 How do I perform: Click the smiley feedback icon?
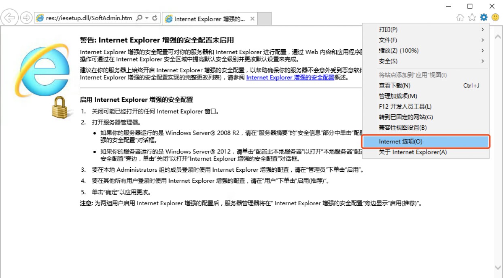(x=495, y=17)
